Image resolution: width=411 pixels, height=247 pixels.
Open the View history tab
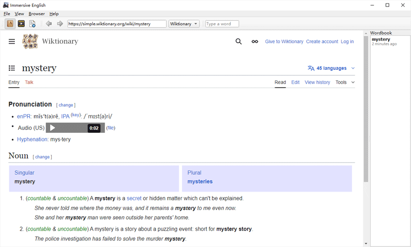(317, 83)
